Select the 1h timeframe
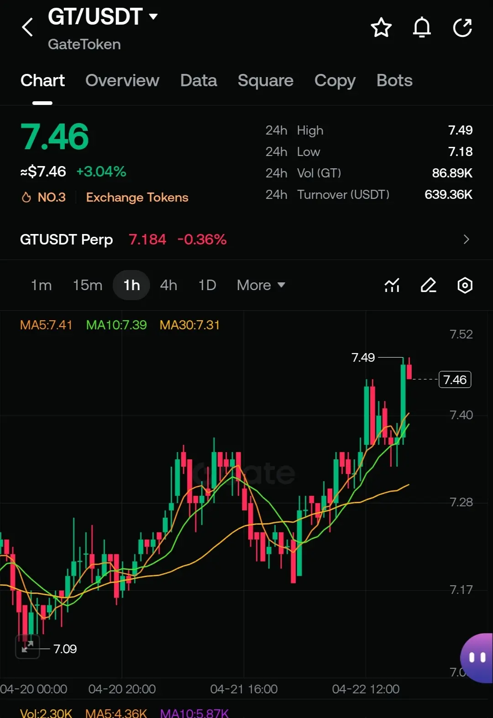The height and width of the screenshot is (718, 493). [131, 286]
